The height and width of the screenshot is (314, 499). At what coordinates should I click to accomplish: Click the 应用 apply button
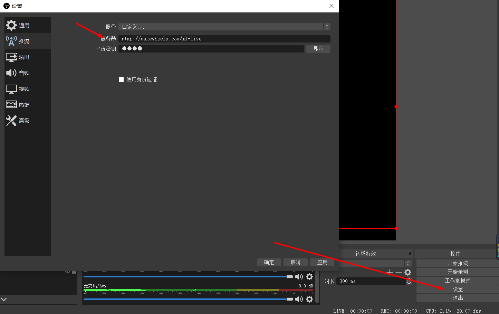(322, 262)
